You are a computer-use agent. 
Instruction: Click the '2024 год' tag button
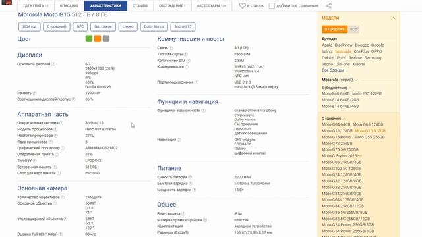(29, 26)
